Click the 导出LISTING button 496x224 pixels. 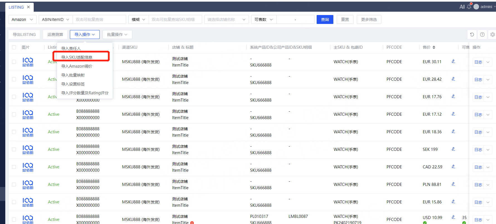tap(24, 35)
